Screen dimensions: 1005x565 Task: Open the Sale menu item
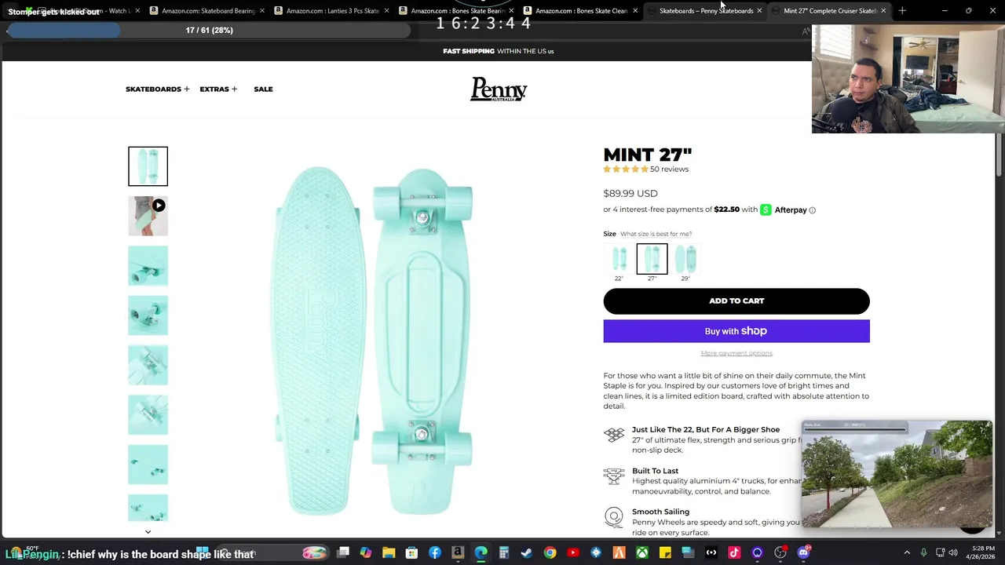pos(263,89)
